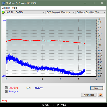The height and width of the screenshot is (107, 107).
Task: Click the Start button
Action: pos(97,88)
